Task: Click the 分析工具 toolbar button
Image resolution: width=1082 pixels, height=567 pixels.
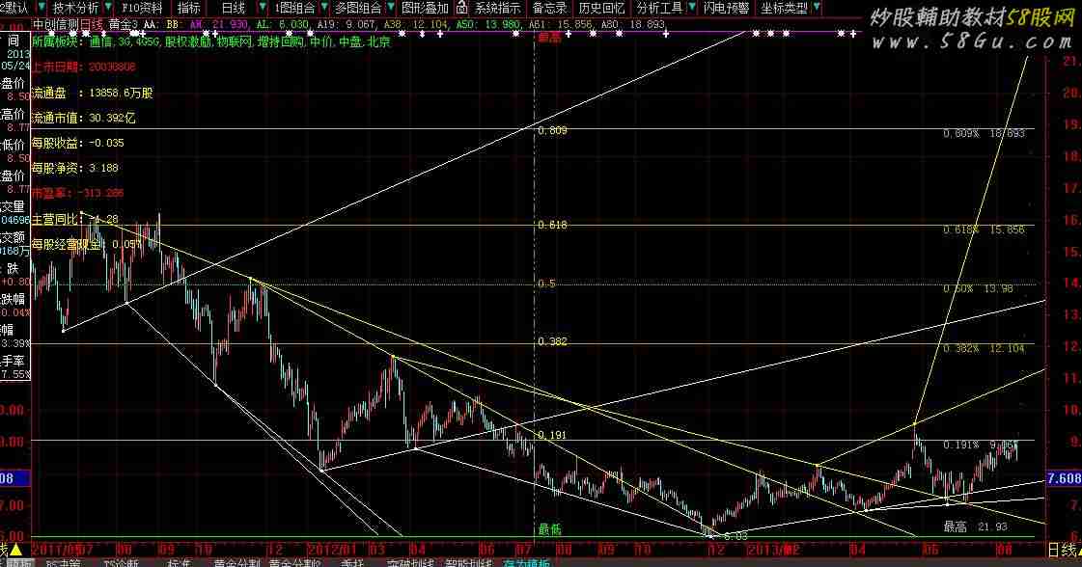Action: (x=659, y=8)
